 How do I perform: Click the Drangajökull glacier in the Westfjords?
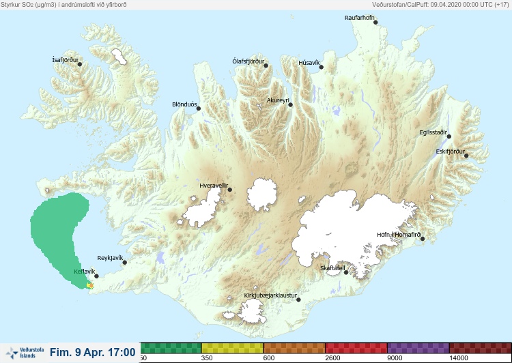pyautogui.click(x=119, y=57)
